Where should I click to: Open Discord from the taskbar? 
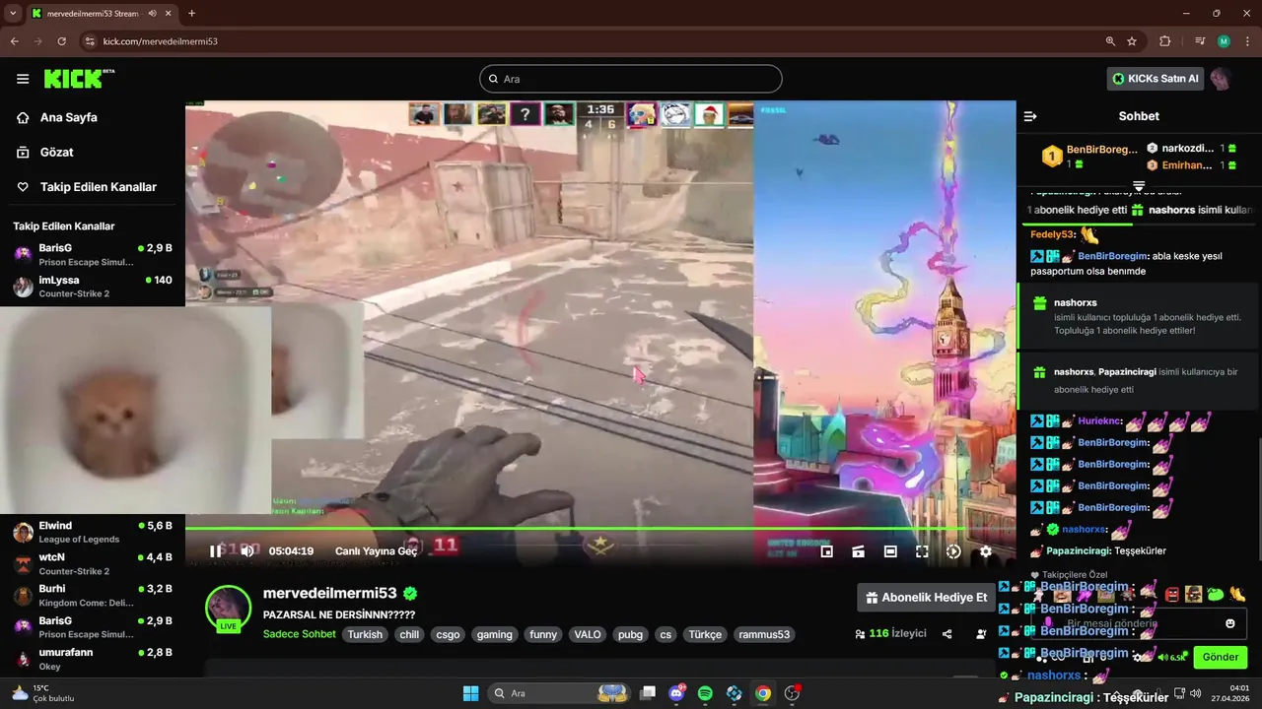(676, 693)
